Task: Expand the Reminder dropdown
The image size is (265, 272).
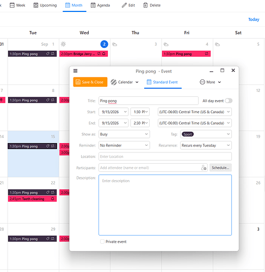Action: (124, 145)
